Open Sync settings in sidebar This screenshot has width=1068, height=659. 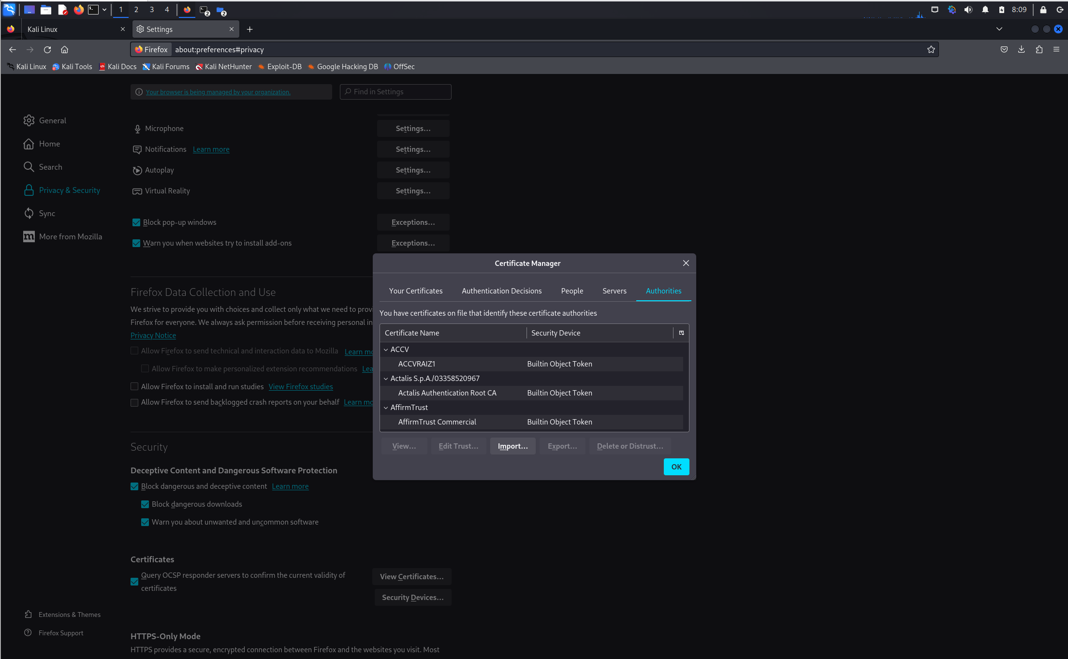(39, 213)
